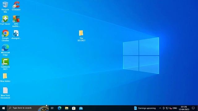Image resolution: width=198 pixels, height=111 pixels.
Task: Open the network status tray icon
Action: [x=167, y=108]
